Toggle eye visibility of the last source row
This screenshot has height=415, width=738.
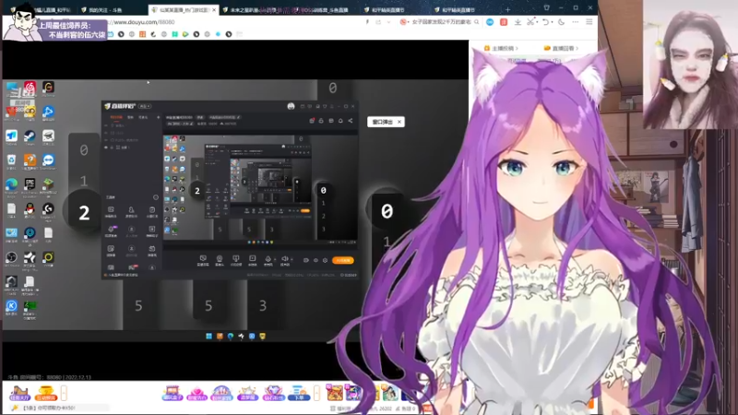pyautogui.click(x=106, y=148)
